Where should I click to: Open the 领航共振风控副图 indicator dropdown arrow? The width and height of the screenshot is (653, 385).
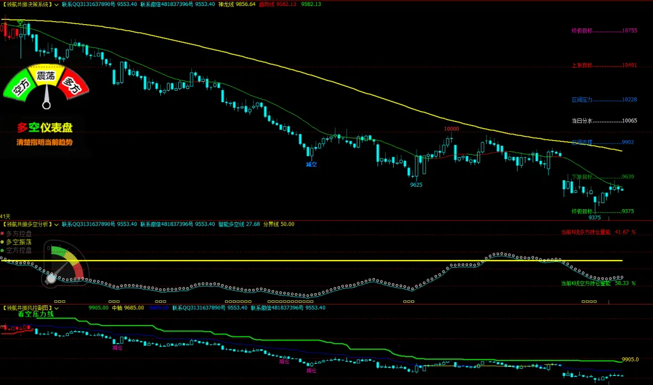(x=56, y=308)
